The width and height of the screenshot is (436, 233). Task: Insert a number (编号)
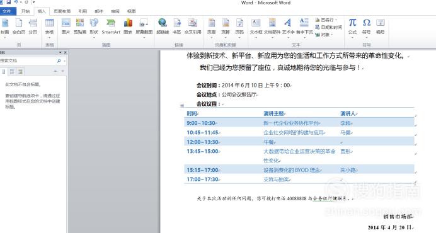tap(380, 27)
